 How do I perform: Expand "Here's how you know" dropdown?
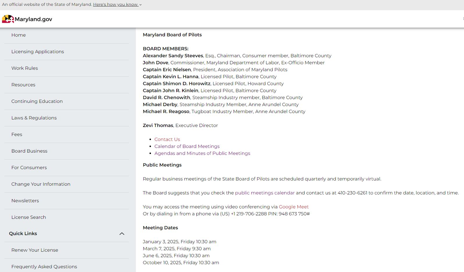pos(117,5)
